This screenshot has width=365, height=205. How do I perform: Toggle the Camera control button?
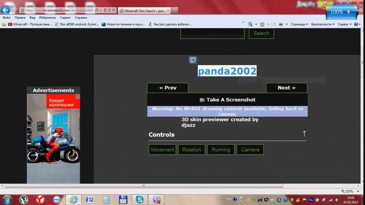tap(250, 149)
